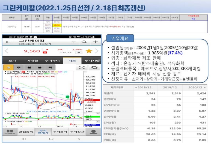This screenshot has width=211, height=146.
Task: Switch to the 주가추이 tab
Action: pyautogui.click(x=52, y=61)
